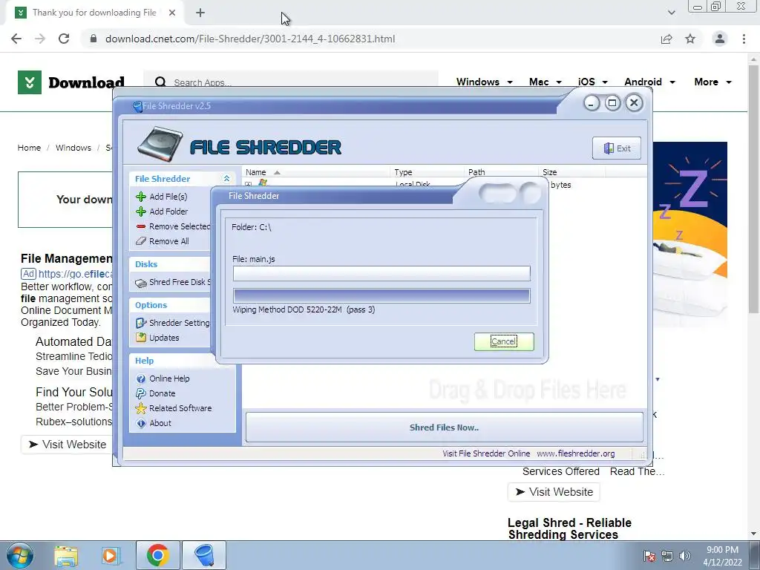Viewport: 760px width, 570px height.
Task: Click the Add File(s) green plus icon
Action: coord(141,197)
